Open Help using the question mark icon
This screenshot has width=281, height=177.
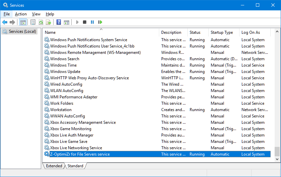click(x=59, y=22)
